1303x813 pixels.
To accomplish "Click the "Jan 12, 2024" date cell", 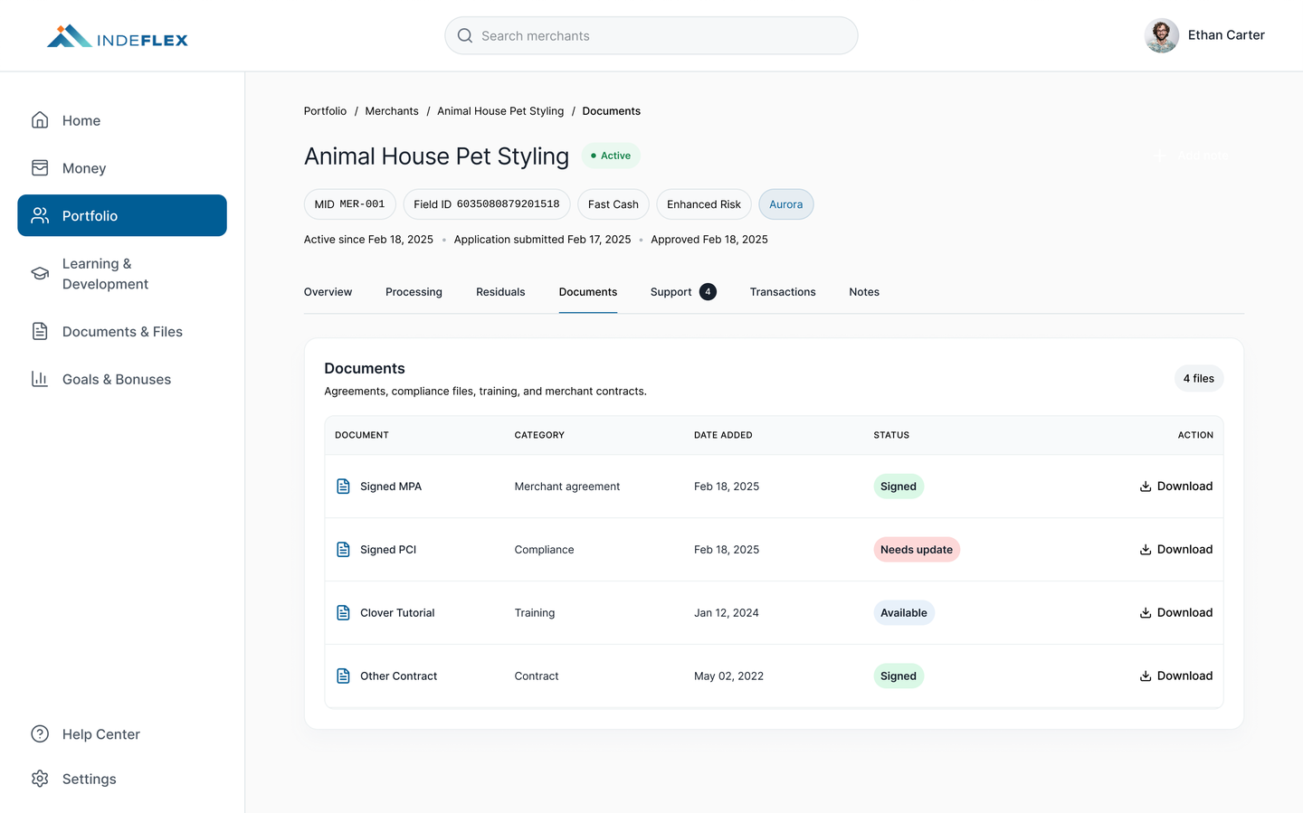I will pyautogui.click(x=727, y=613).
